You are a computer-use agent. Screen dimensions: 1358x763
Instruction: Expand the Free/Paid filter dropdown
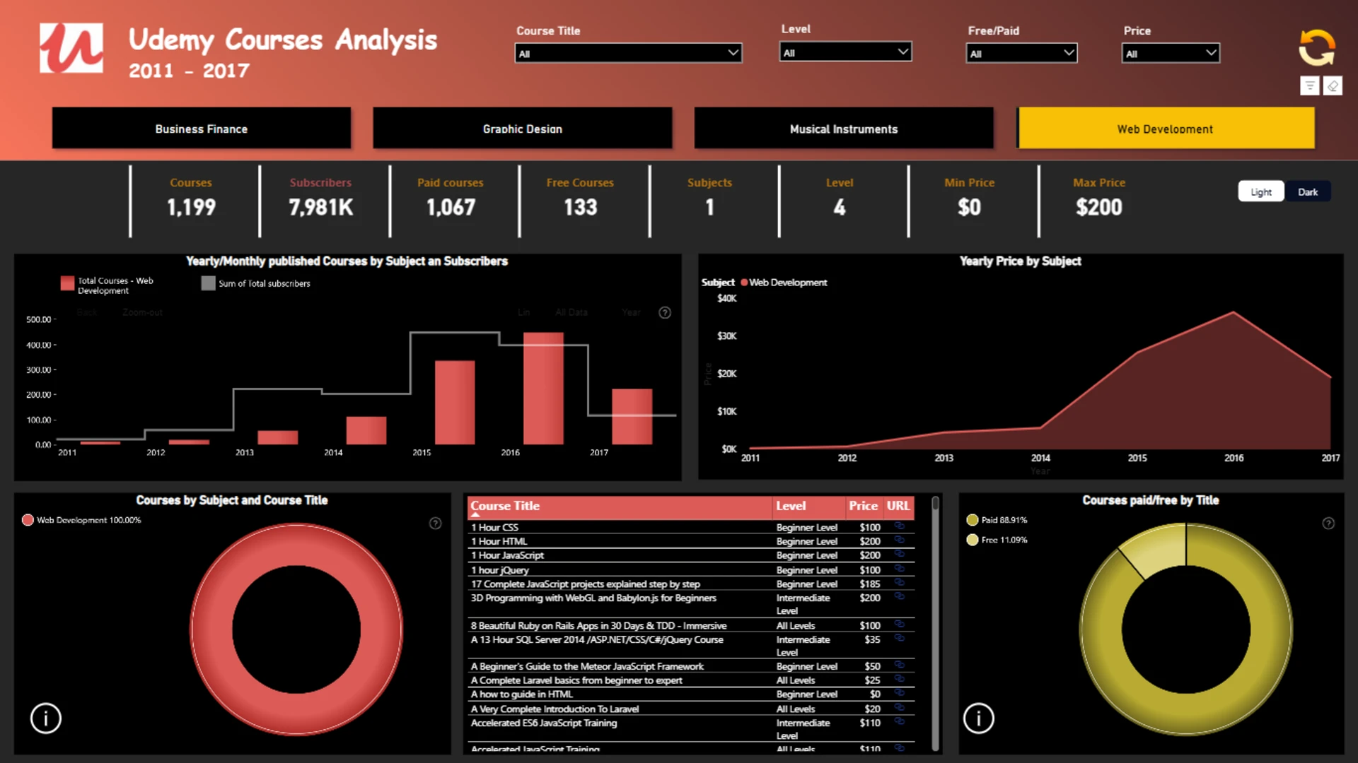1021,53
